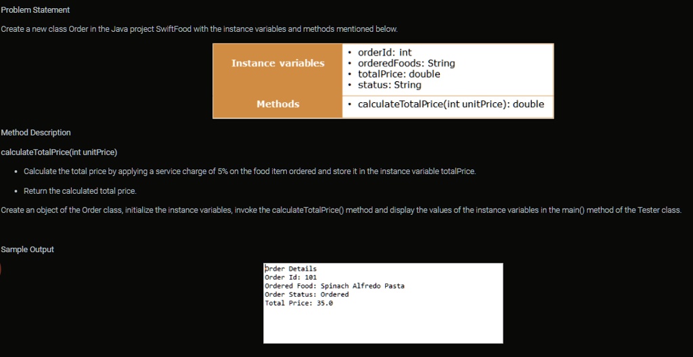Click the totalPrice: double bullet item
This screenshot has height=357, width=693.
click(399, 74)
